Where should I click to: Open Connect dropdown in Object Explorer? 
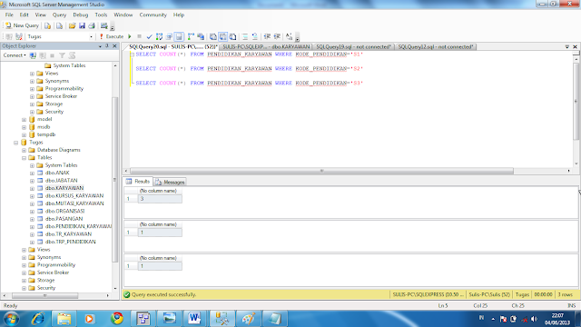[x=15, y=55]
